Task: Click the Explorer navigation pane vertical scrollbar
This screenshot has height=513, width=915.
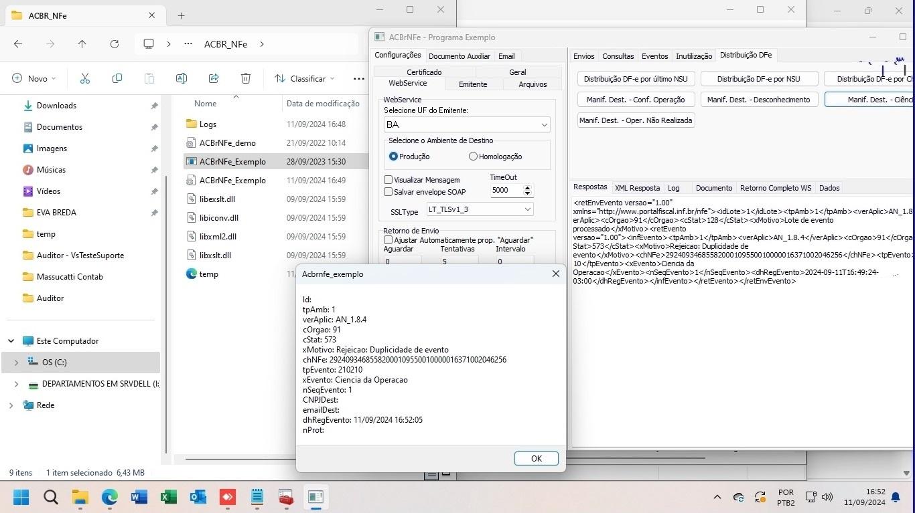Action: 166,314
